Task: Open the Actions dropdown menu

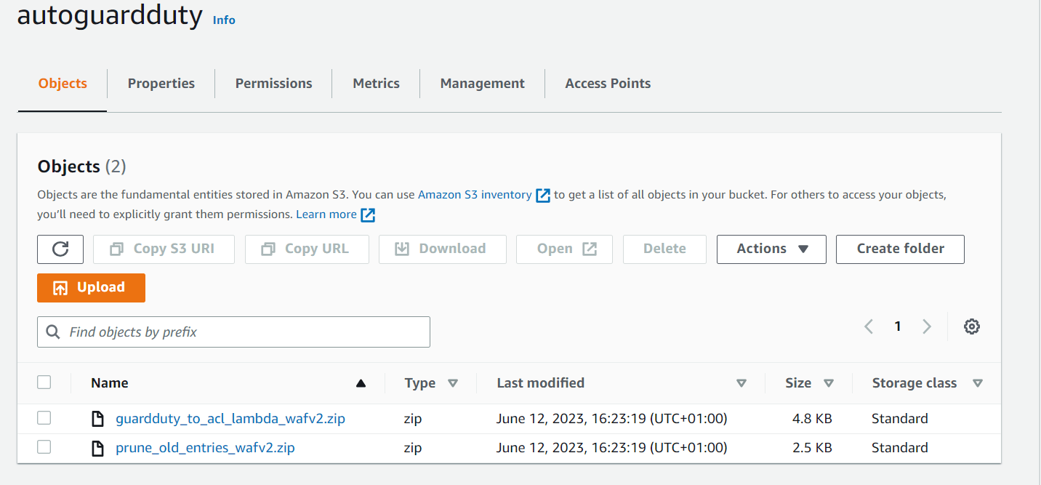Action: click(771, 249)
